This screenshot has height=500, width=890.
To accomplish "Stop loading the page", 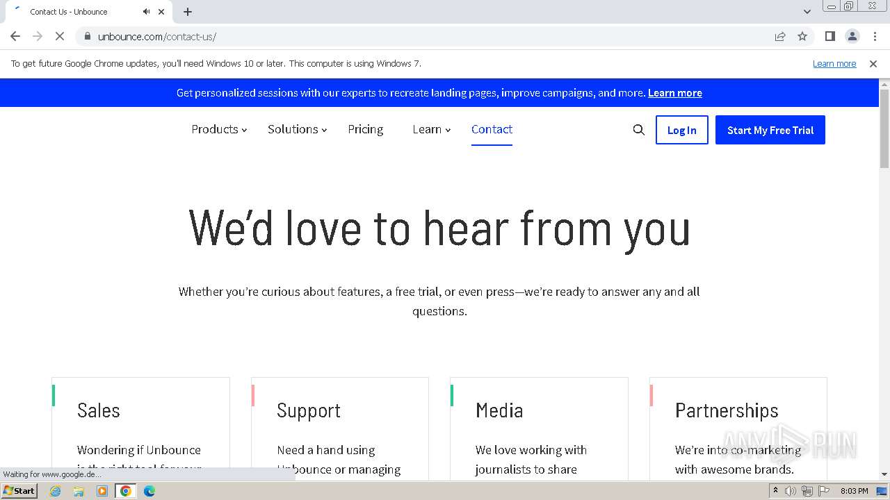I will pyautogui.click(x=60, y=36).
